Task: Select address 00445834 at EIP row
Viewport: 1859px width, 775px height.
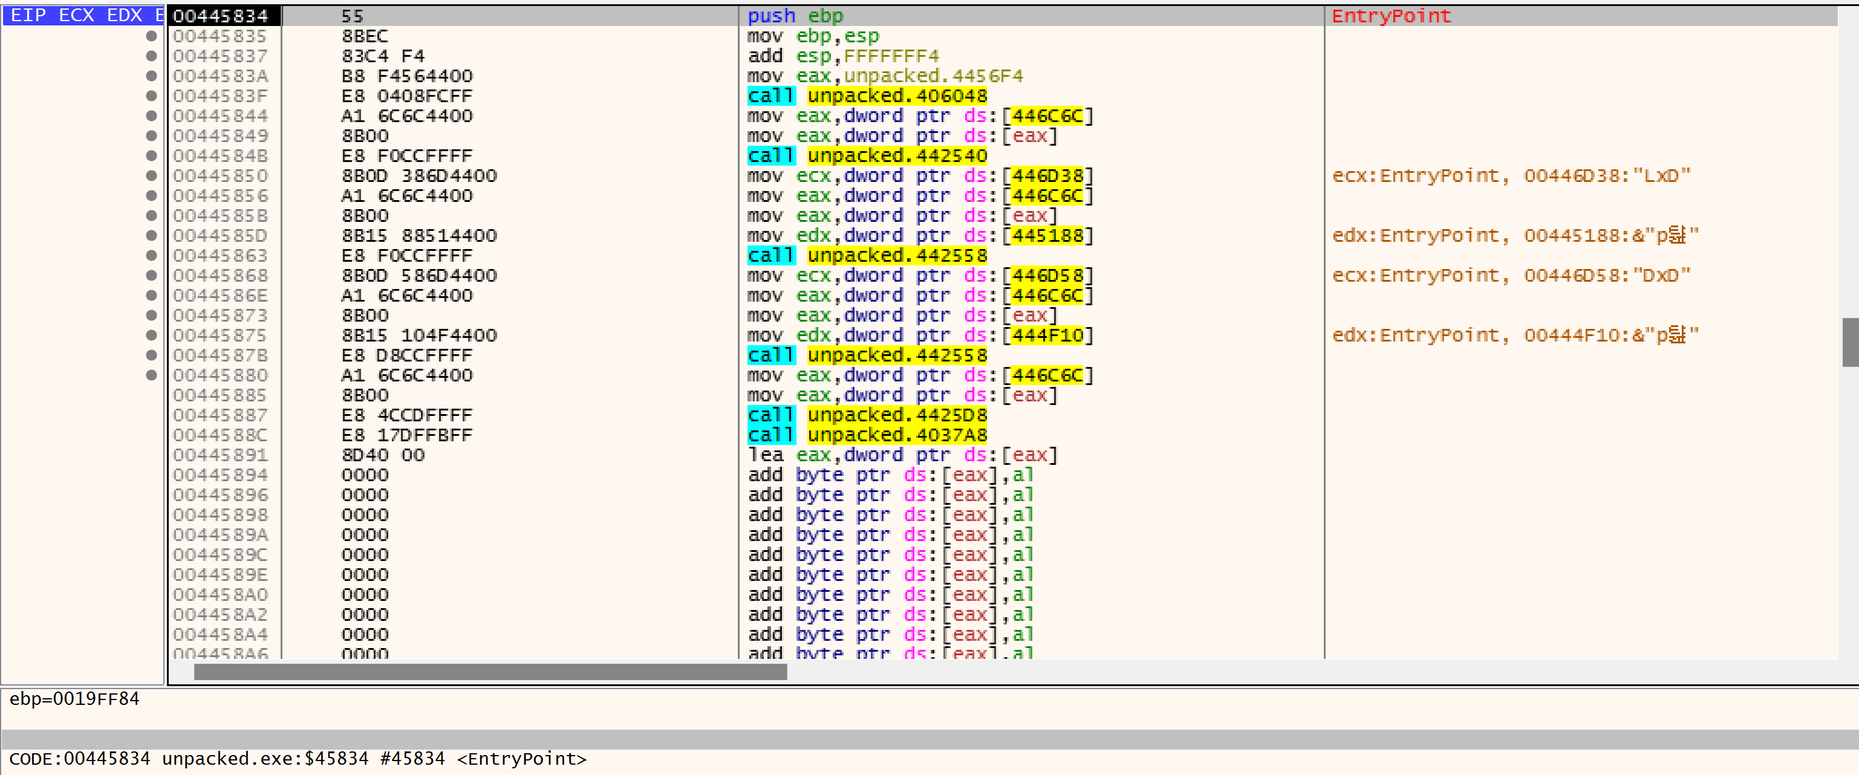Action: (x=221, y=16)
